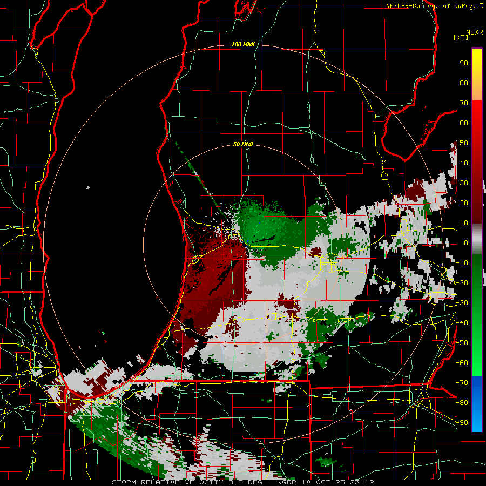Click the -90 value on velocity scale
Image resolution: width=486 pixels, height=486 pixels.
point(462,423)
